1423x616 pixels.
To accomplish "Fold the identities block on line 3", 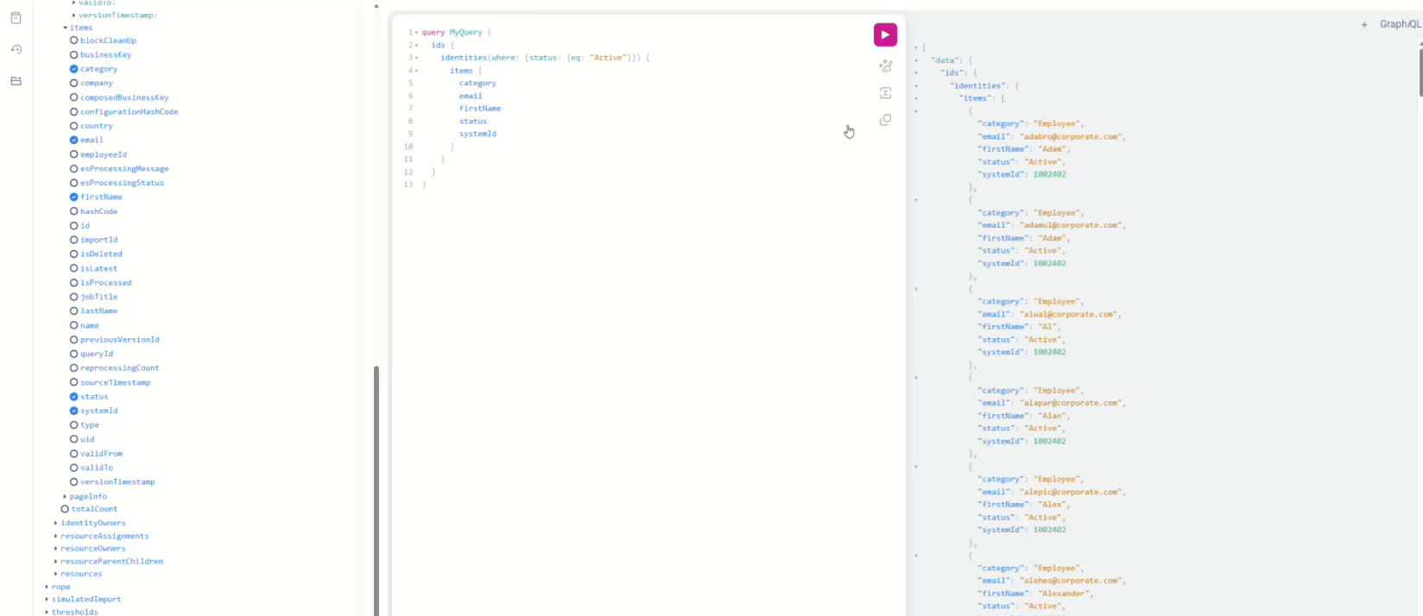I will click(x=416, y=58).
